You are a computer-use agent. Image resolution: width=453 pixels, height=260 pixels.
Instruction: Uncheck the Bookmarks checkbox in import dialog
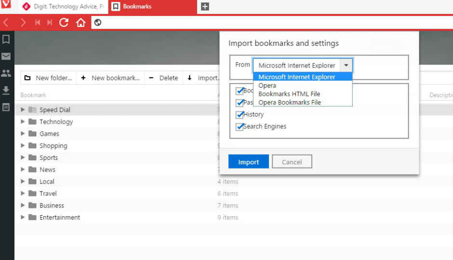pos(240,91)
